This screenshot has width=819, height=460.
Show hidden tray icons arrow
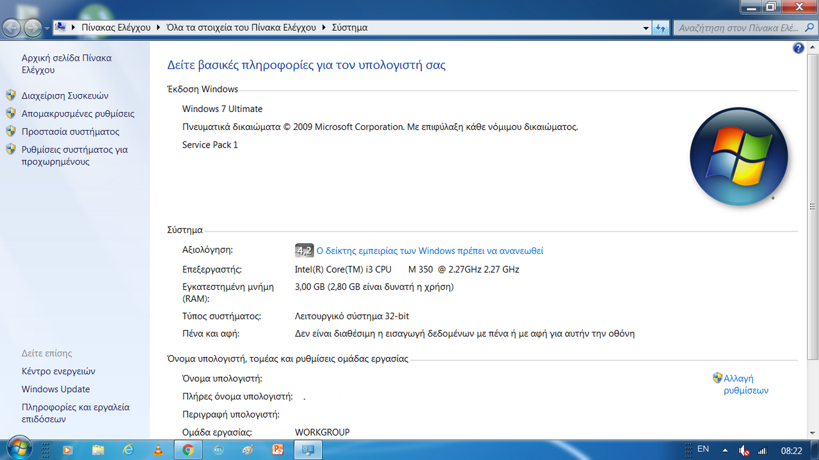coord(724,450)
